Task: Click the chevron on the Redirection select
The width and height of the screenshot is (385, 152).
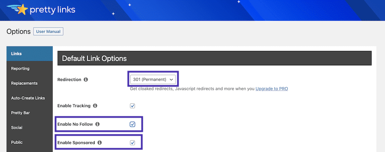Action: pyautogui.click(x=171, y=79)
